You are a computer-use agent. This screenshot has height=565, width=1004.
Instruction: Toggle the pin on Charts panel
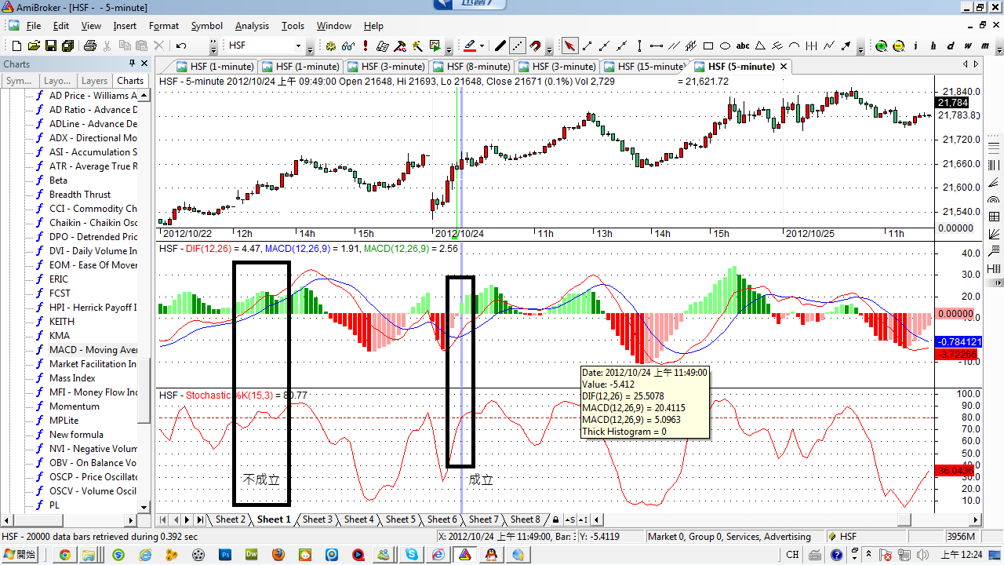132,64
